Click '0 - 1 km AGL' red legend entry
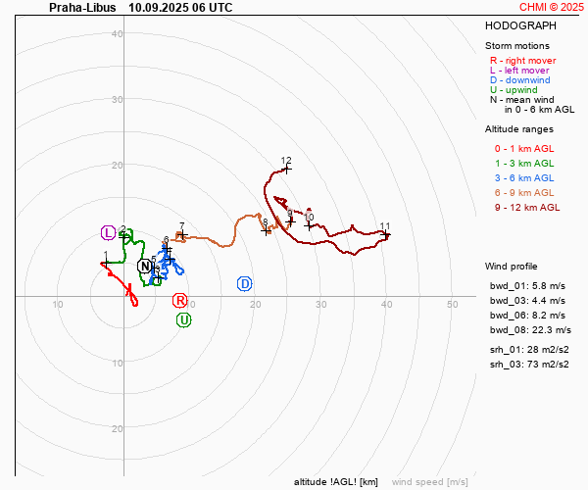This screenshot has width=588, height=490. 524,148
